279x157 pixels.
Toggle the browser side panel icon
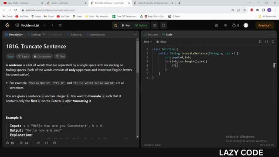point(263,10)
